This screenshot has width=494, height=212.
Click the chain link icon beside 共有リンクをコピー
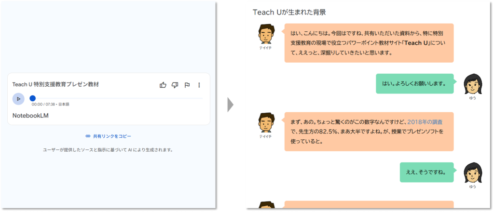coord(88,136)
